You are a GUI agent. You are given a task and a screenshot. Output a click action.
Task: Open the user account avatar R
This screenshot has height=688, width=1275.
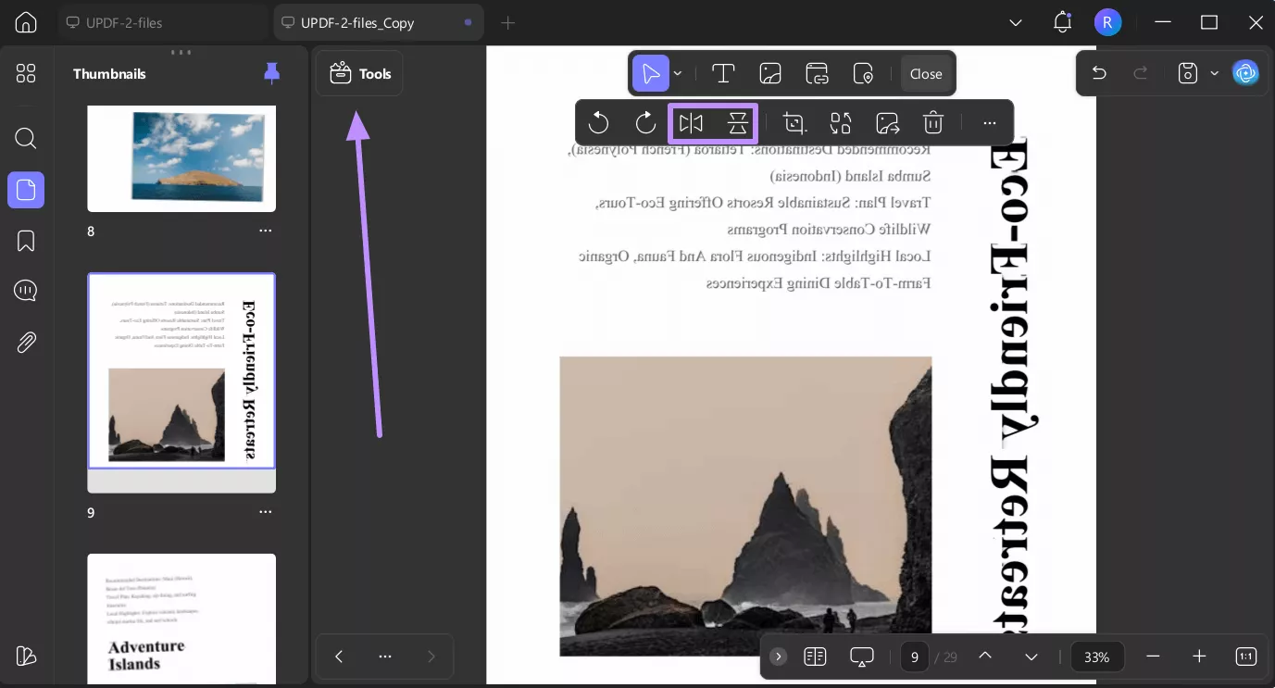pyautogui.click(x=1107, y=22)
